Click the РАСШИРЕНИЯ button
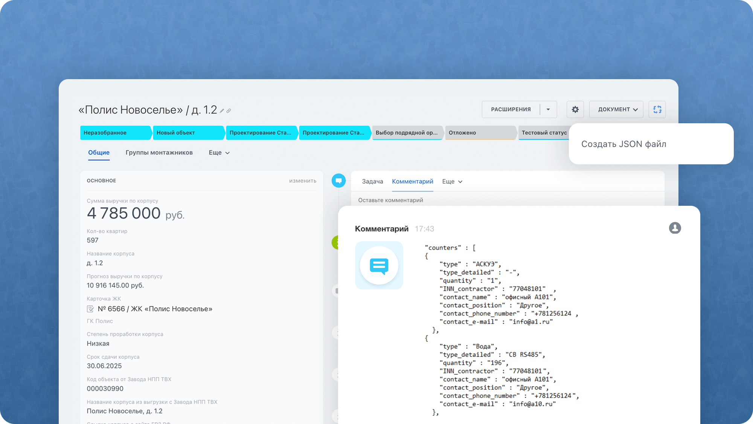The image size is (753, 424). [x=511, y=109]
